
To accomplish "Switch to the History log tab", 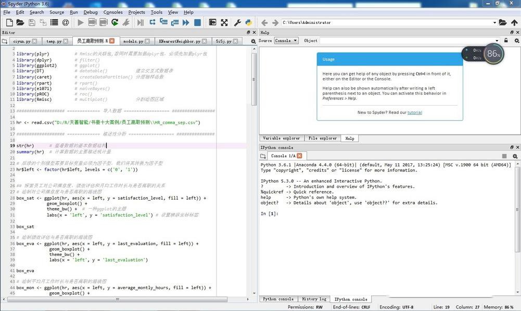I will coord(314,299).
